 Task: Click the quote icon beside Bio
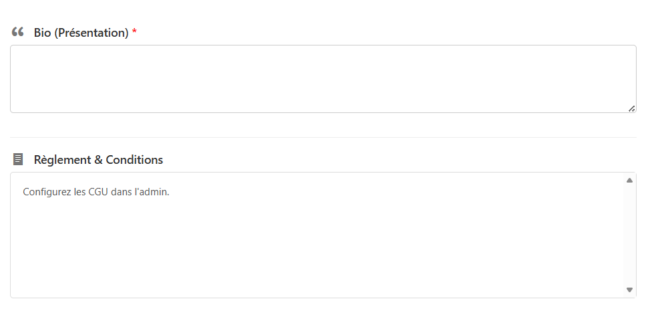[18, 32]
